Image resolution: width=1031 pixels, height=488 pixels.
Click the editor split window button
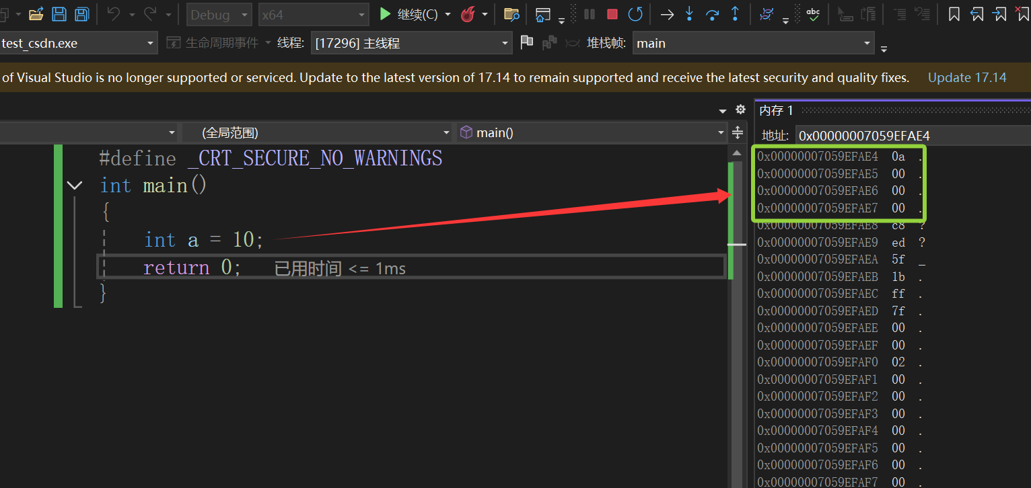738,132
